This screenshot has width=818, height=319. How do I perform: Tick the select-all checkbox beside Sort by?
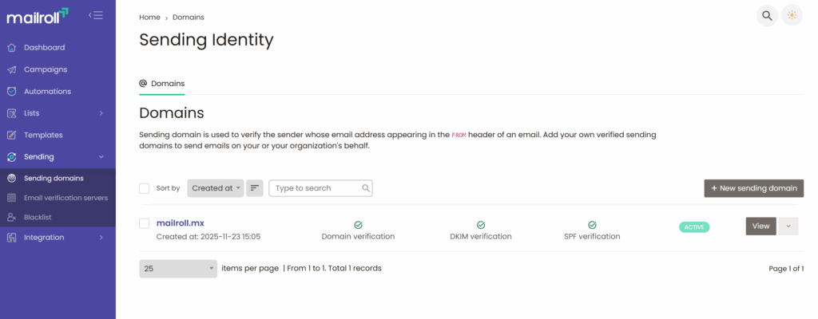(145, 188)
